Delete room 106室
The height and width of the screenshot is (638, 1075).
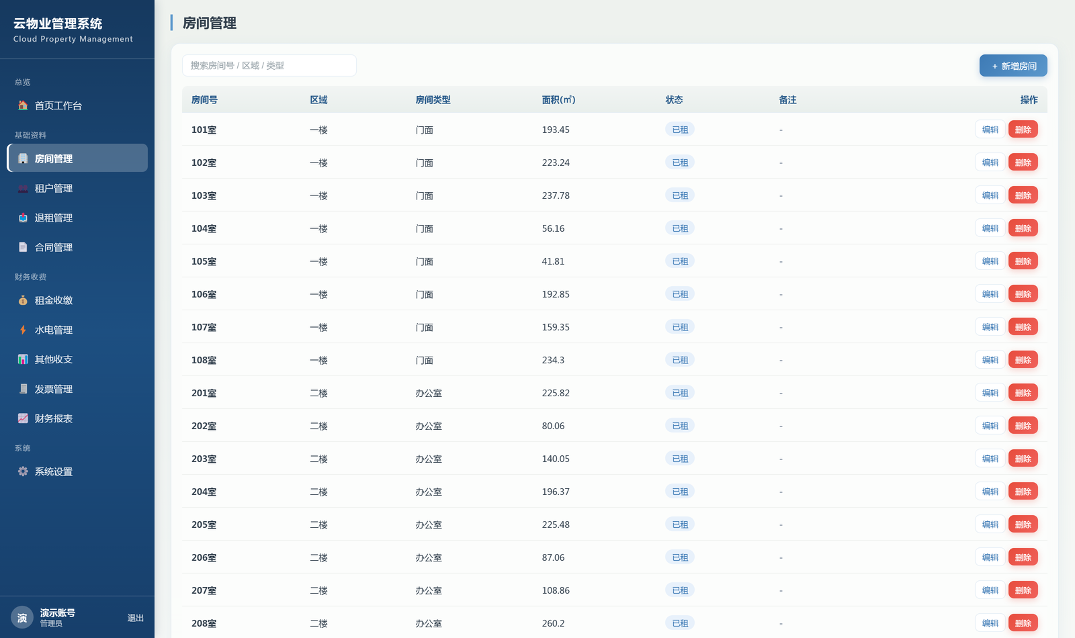(1023, 294)
